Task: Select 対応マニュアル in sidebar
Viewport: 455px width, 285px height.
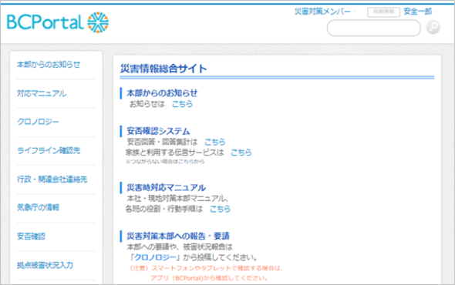Action: pos(42,93)
